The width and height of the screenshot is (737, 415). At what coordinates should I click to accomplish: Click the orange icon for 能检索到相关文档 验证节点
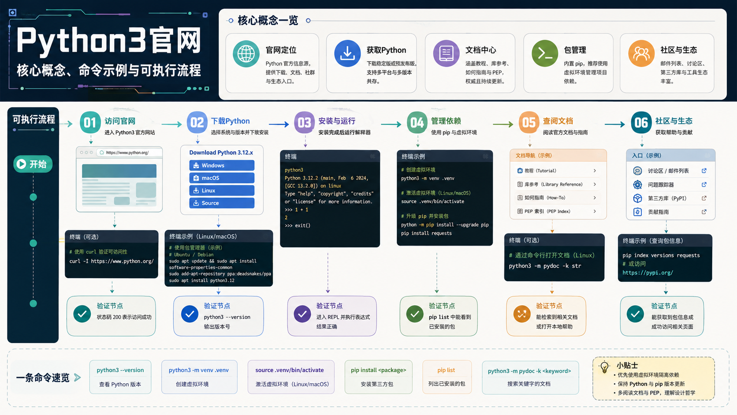(522, 314)
